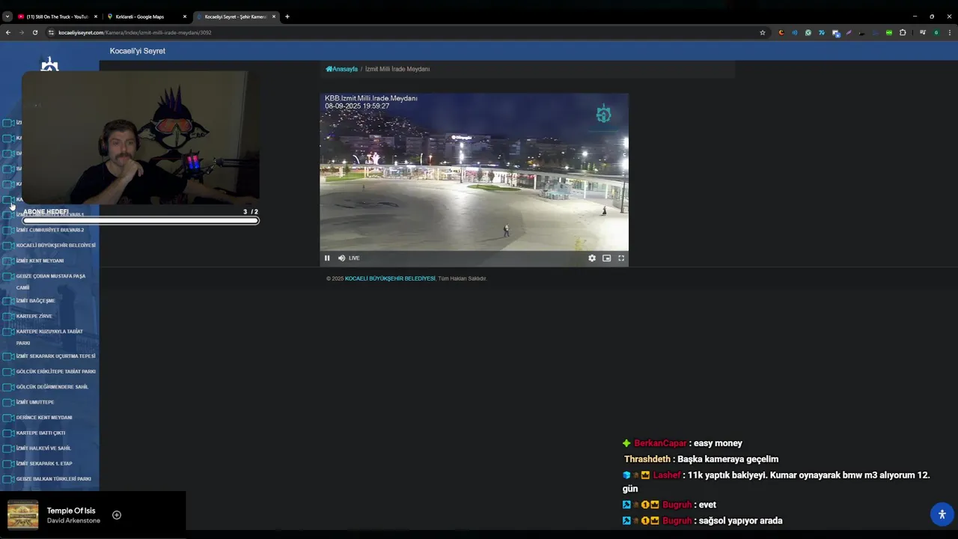This screenshot has width=958, height=539.
Task: Select the Kocaeliyi Seyret browser tab
Action: pos(236,16)
